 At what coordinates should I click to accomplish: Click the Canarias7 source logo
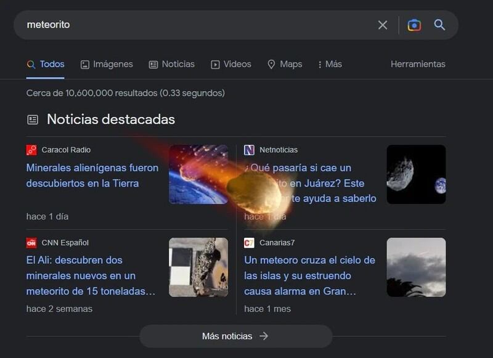point(249,243)
